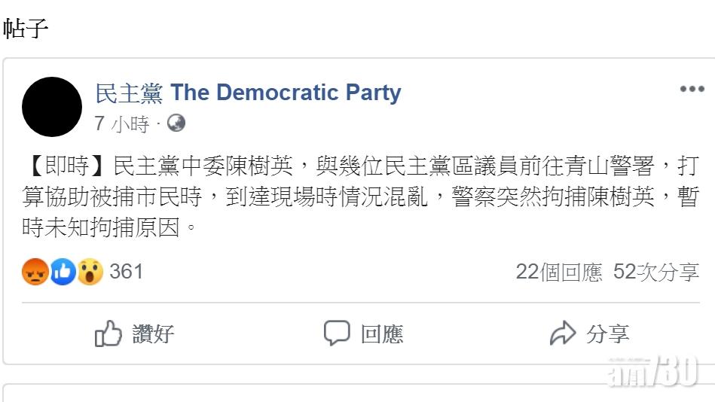Viewport: 715px width, 402px height.
Task: Open the 52次分享 shares list
Action: pyautogui.click(x=656, y=272)
